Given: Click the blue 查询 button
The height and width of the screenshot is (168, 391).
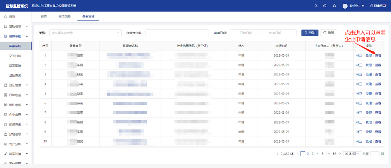Looking at the screenshot, I should (310, 33).
